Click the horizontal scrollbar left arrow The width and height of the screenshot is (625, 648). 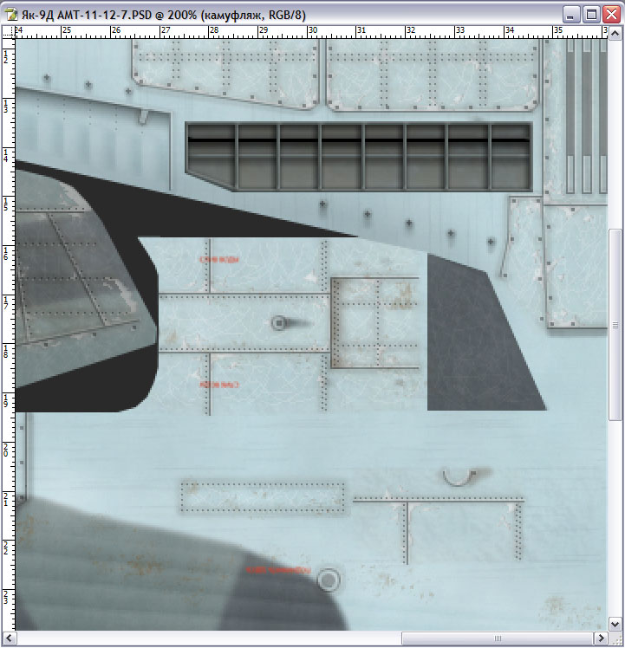tap(10, 638)
